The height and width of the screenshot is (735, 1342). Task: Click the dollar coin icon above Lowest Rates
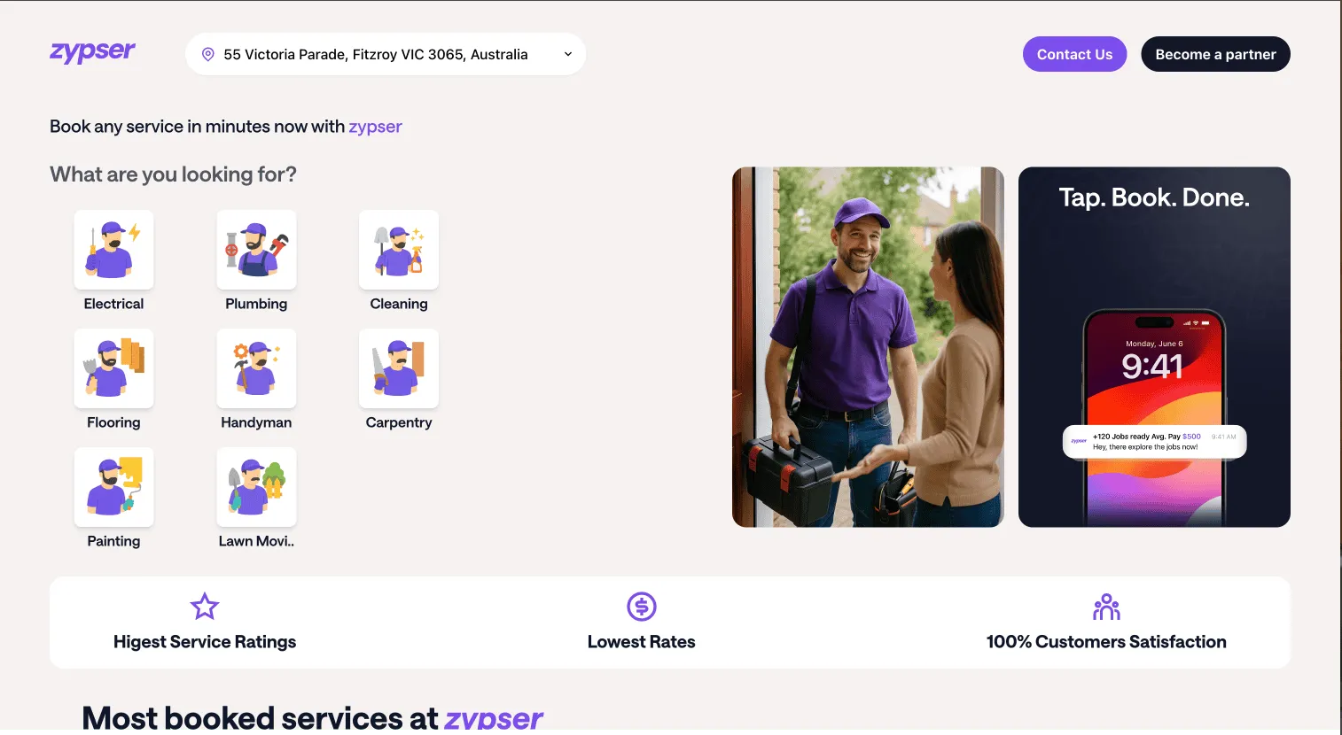coord(642,607)
